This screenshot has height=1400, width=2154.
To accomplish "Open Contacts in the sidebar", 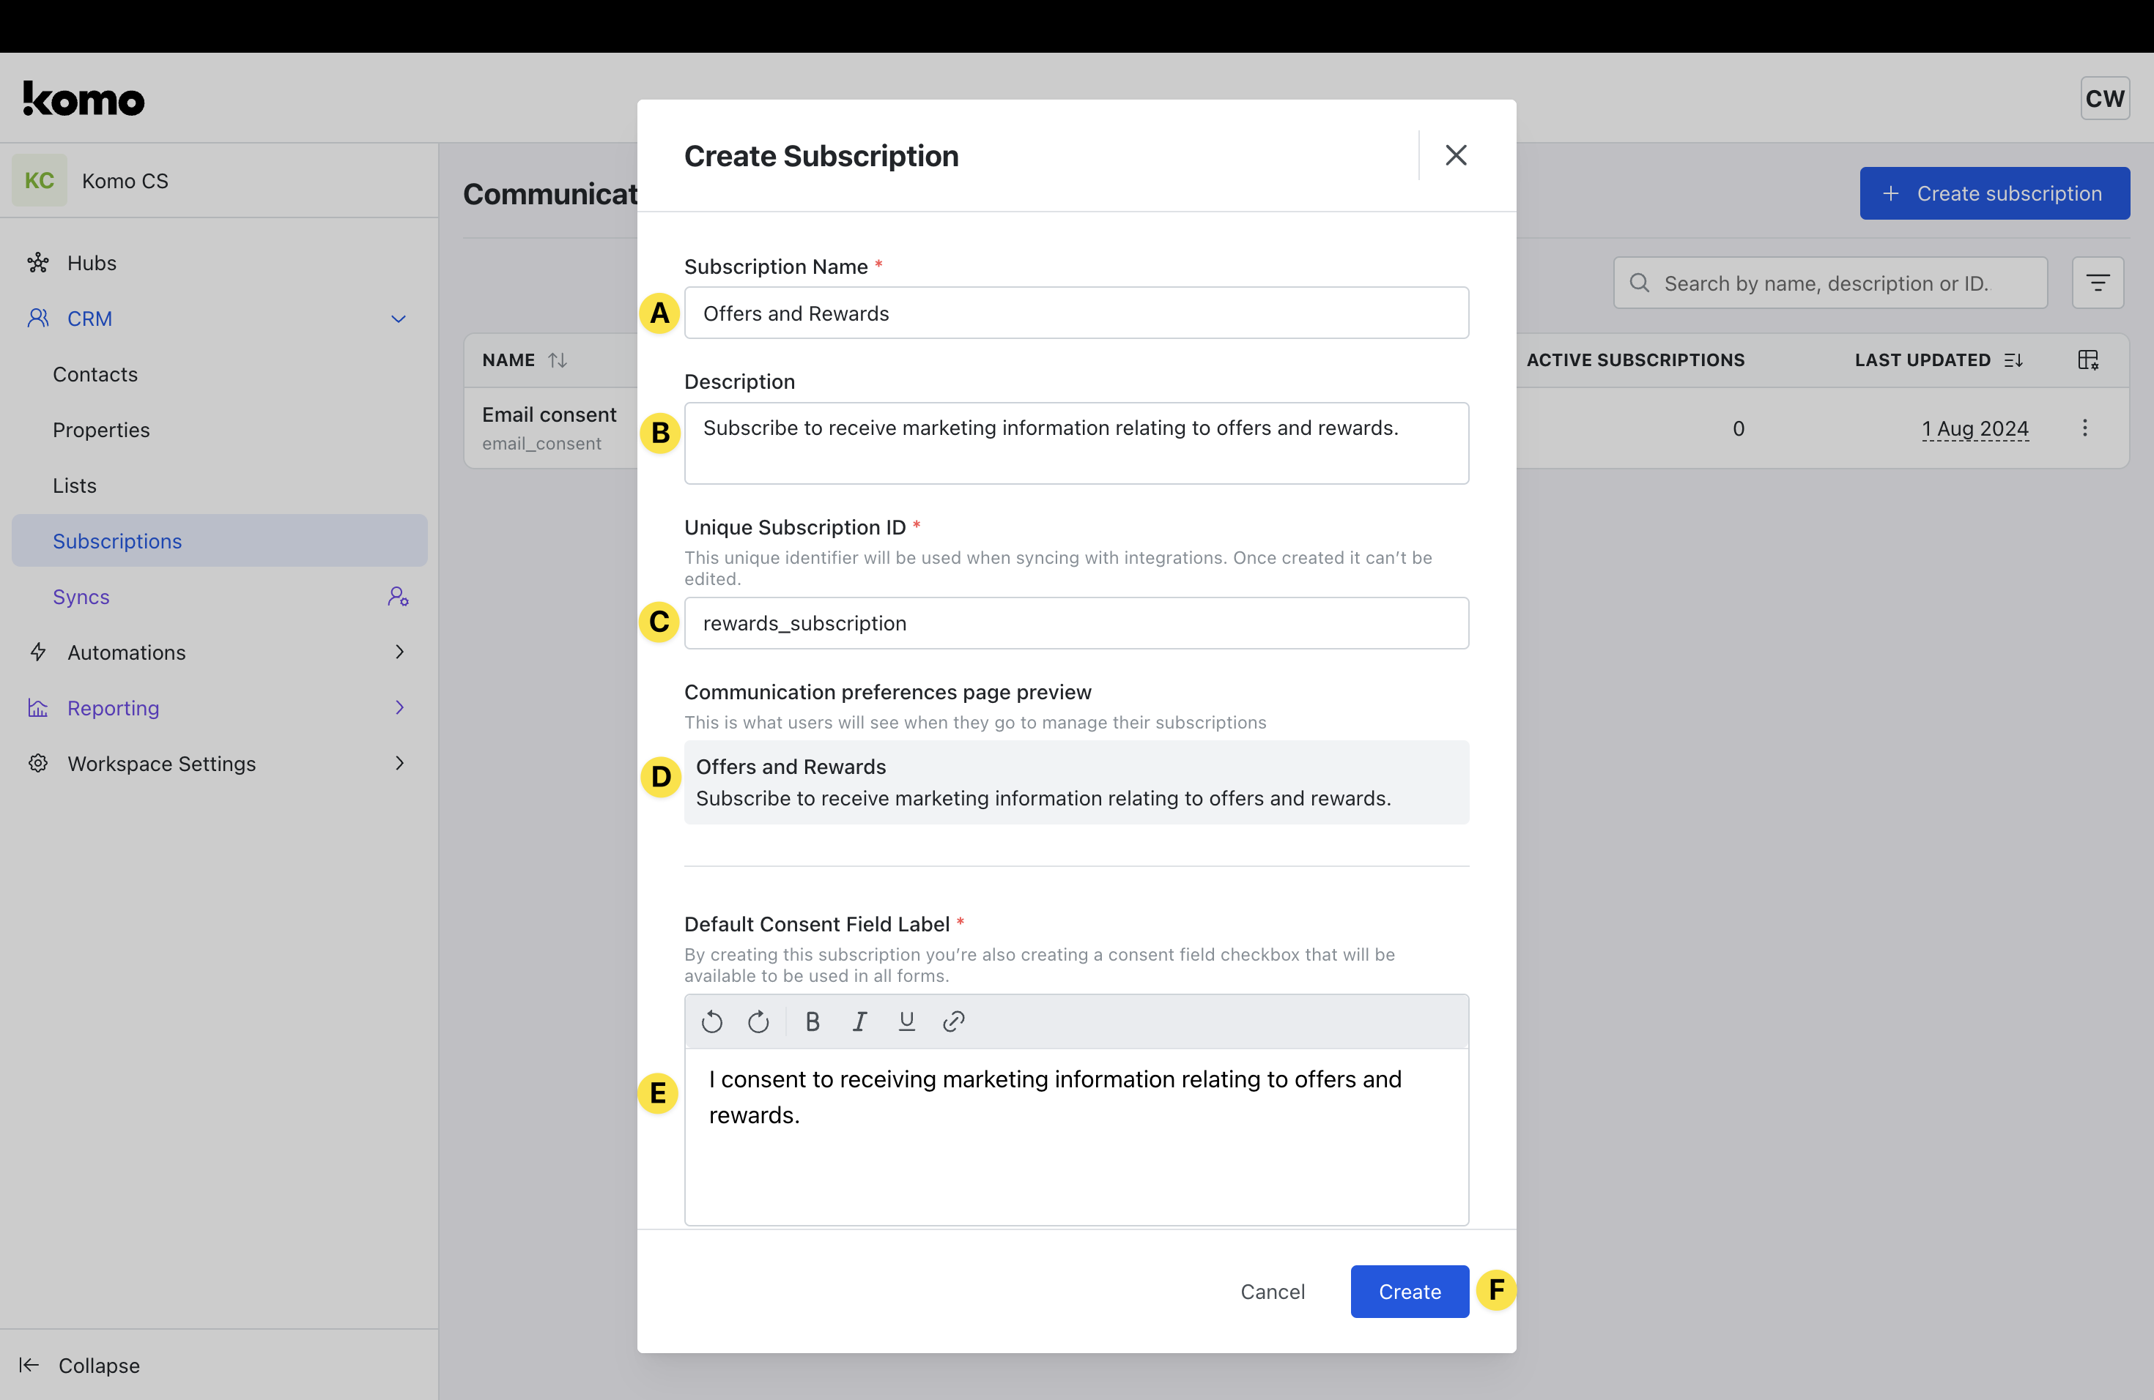I will (x=95, y=374).
